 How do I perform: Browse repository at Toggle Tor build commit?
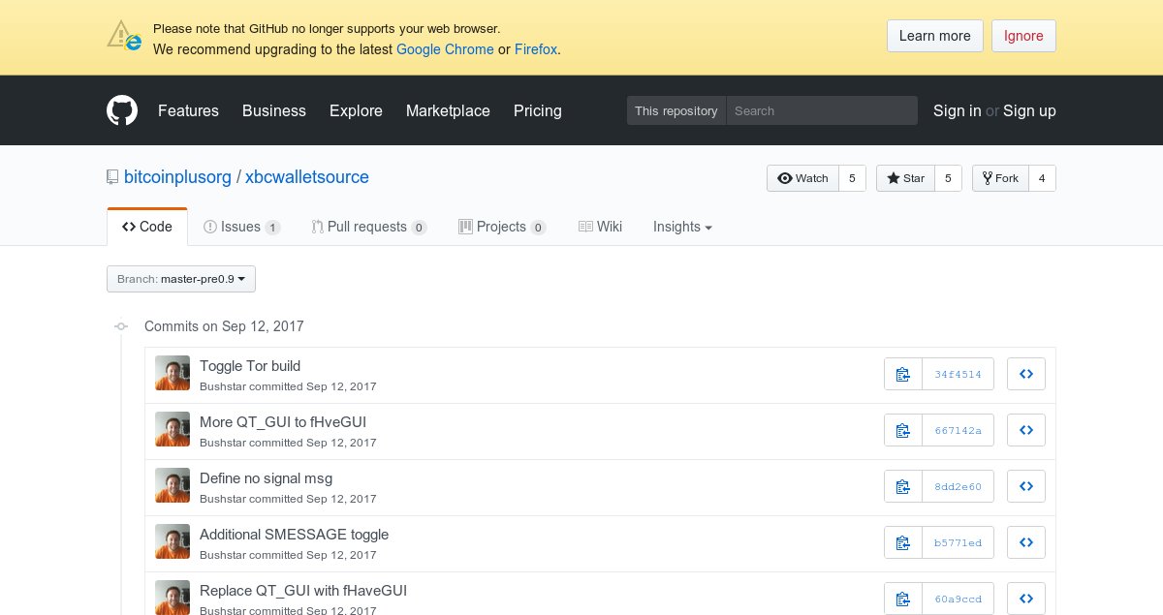pos(1026,374)
